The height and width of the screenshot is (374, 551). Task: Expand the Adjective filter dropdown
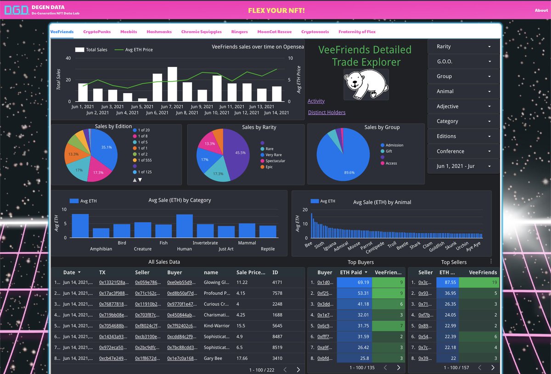[x=463, y=106]
